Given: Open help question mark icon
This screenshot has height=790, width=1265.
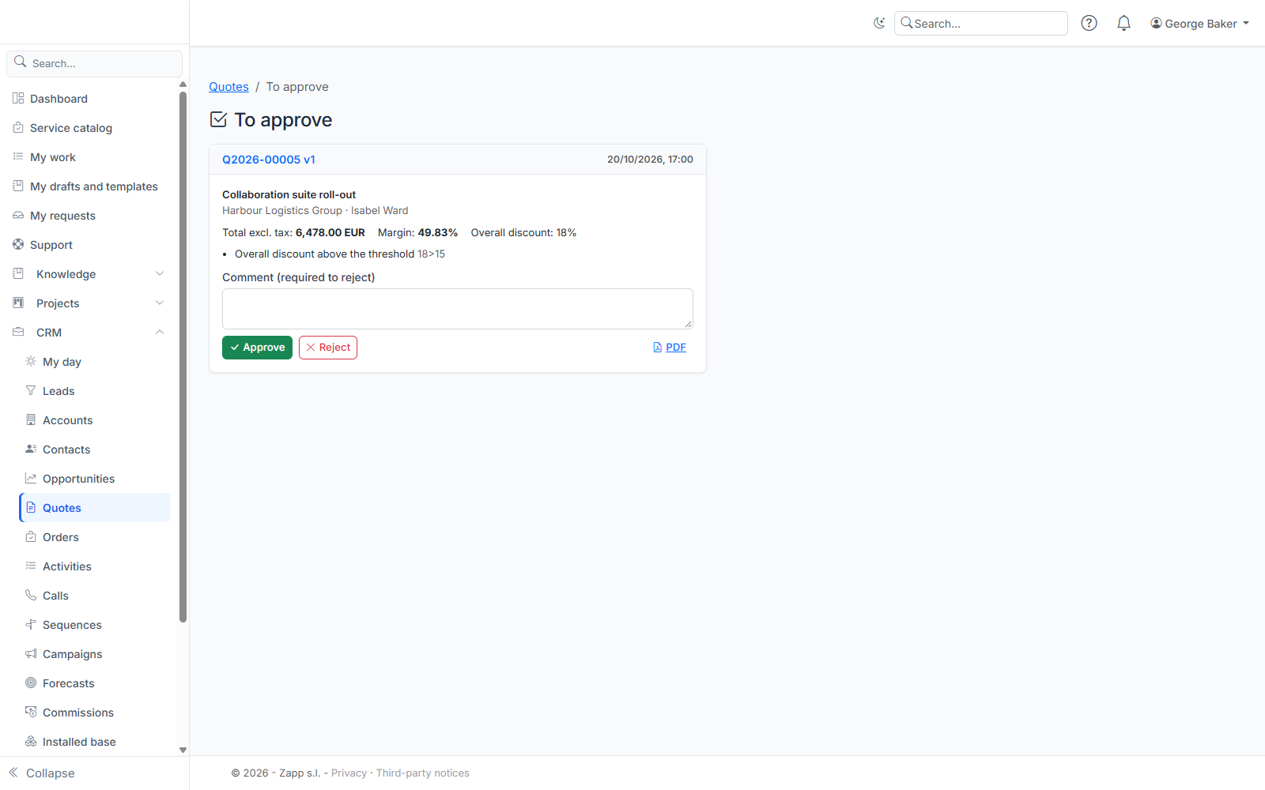Looking at the screenshot, I should tap(1089, 23).
